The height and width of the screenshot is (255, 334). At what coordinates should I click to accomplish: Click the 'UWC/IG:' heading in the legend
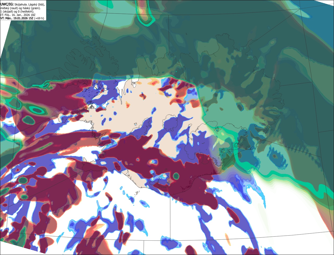click(x=7, y=5)
